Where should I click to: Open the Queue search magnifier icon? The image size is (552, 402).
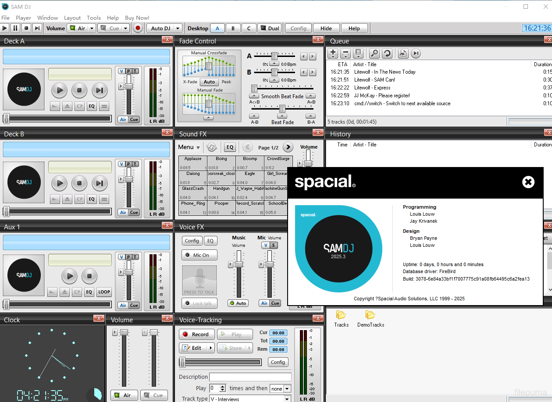[374, 53]
